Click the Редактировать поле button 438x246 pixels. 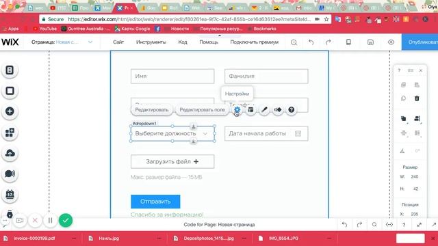point(203,110)
